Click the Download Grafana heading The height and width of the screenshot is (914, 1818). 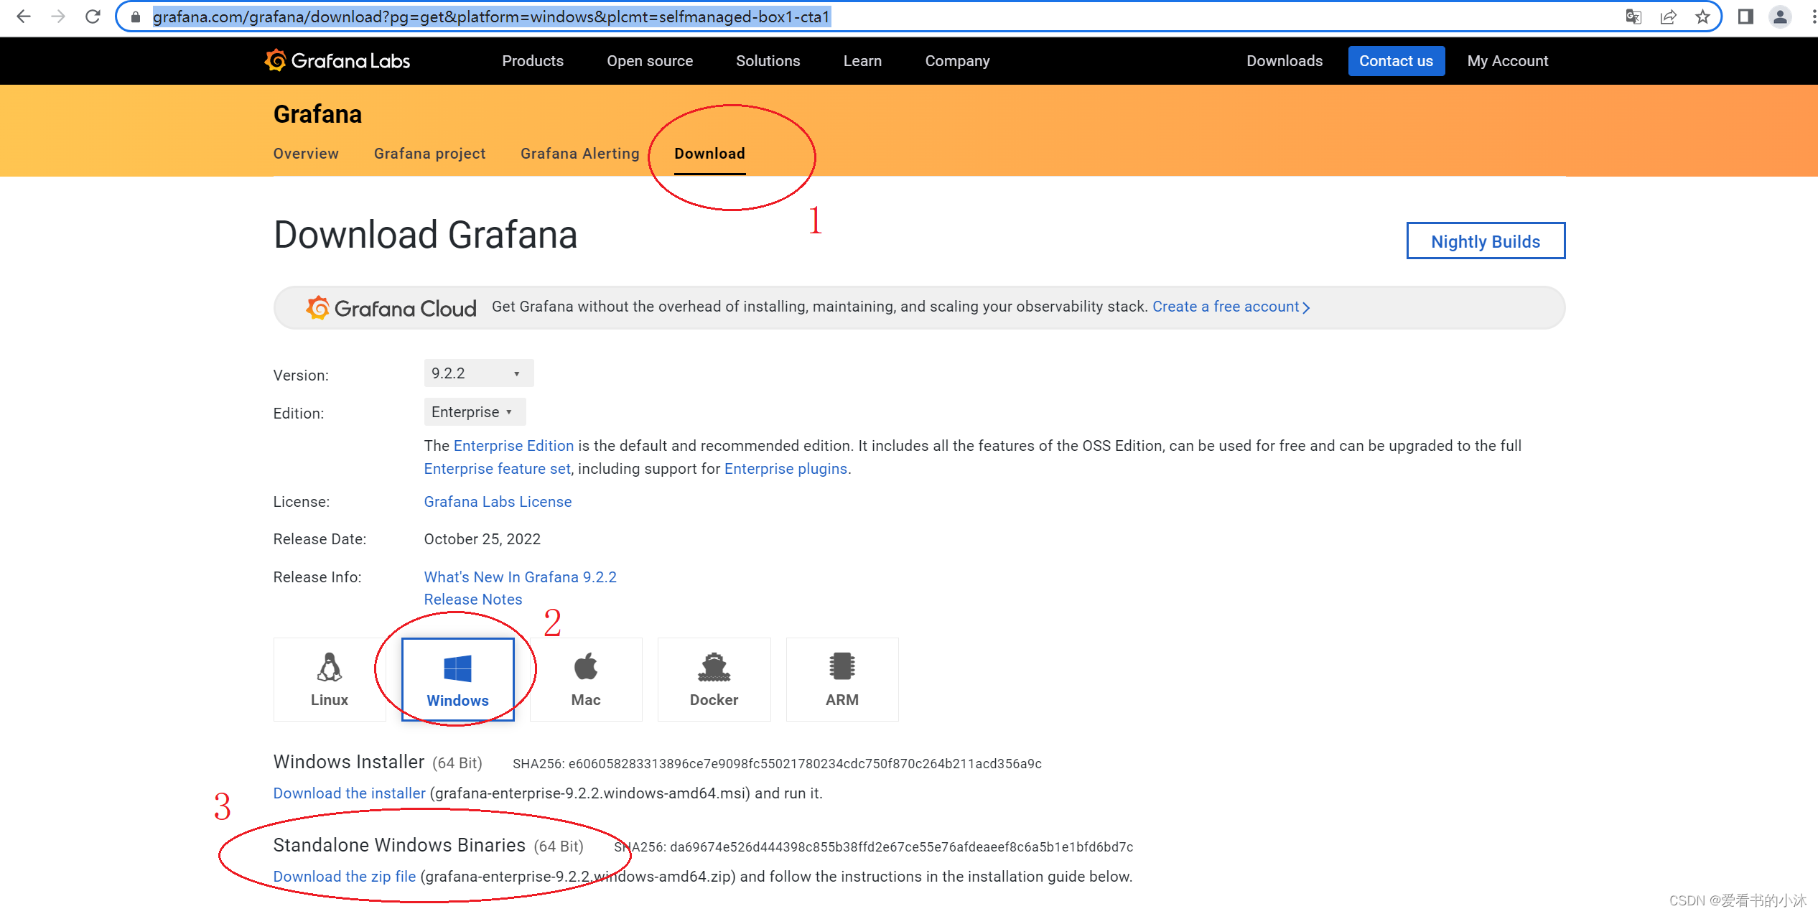[426, 235]
